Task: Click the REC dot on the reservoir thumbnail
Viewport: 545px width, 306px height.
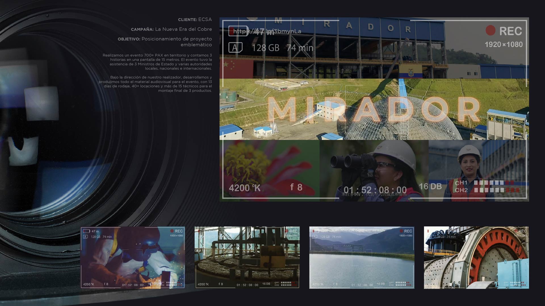Action: pos(401,231)
